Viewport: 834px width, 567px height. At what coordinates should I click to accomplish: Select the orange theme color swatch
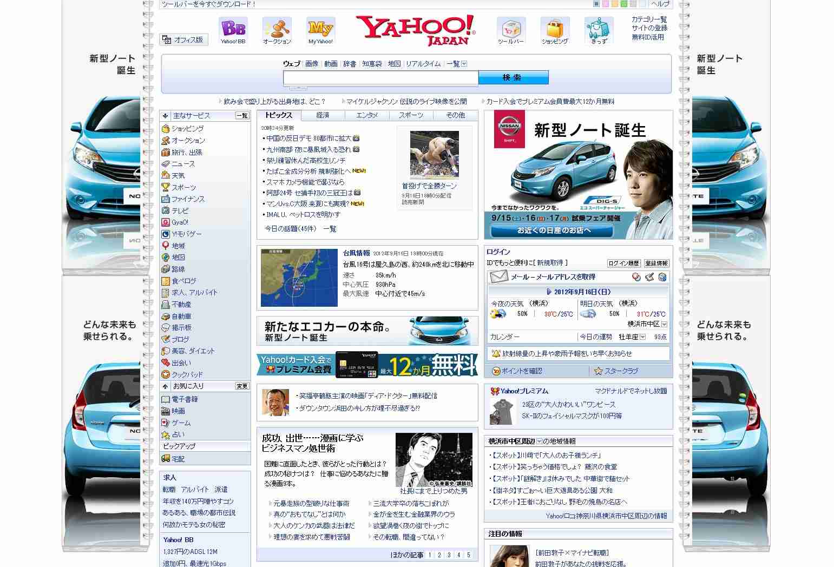615,4
